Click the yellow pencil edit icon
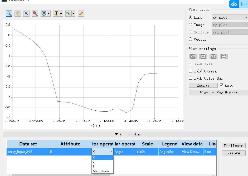 click(81, 14)
